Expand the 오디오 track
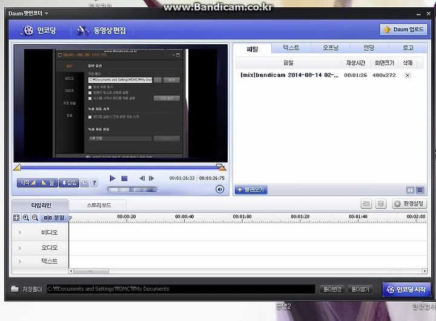The width and height of the screenshot is (436, 321). coord(20,248)
